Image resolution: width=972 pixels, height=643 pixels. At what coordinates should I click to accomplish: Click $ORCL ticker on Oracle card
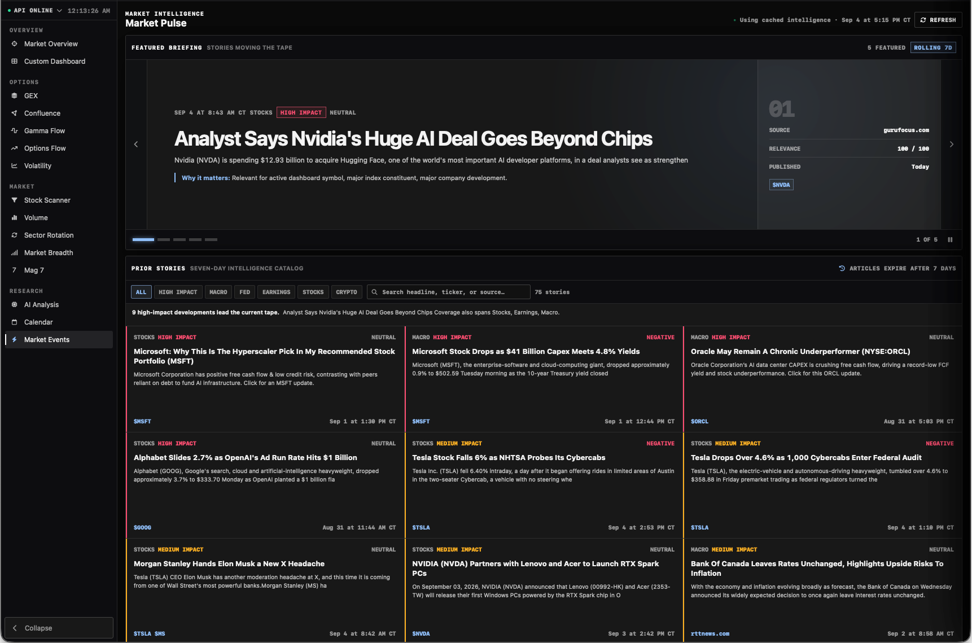point(699,422)
